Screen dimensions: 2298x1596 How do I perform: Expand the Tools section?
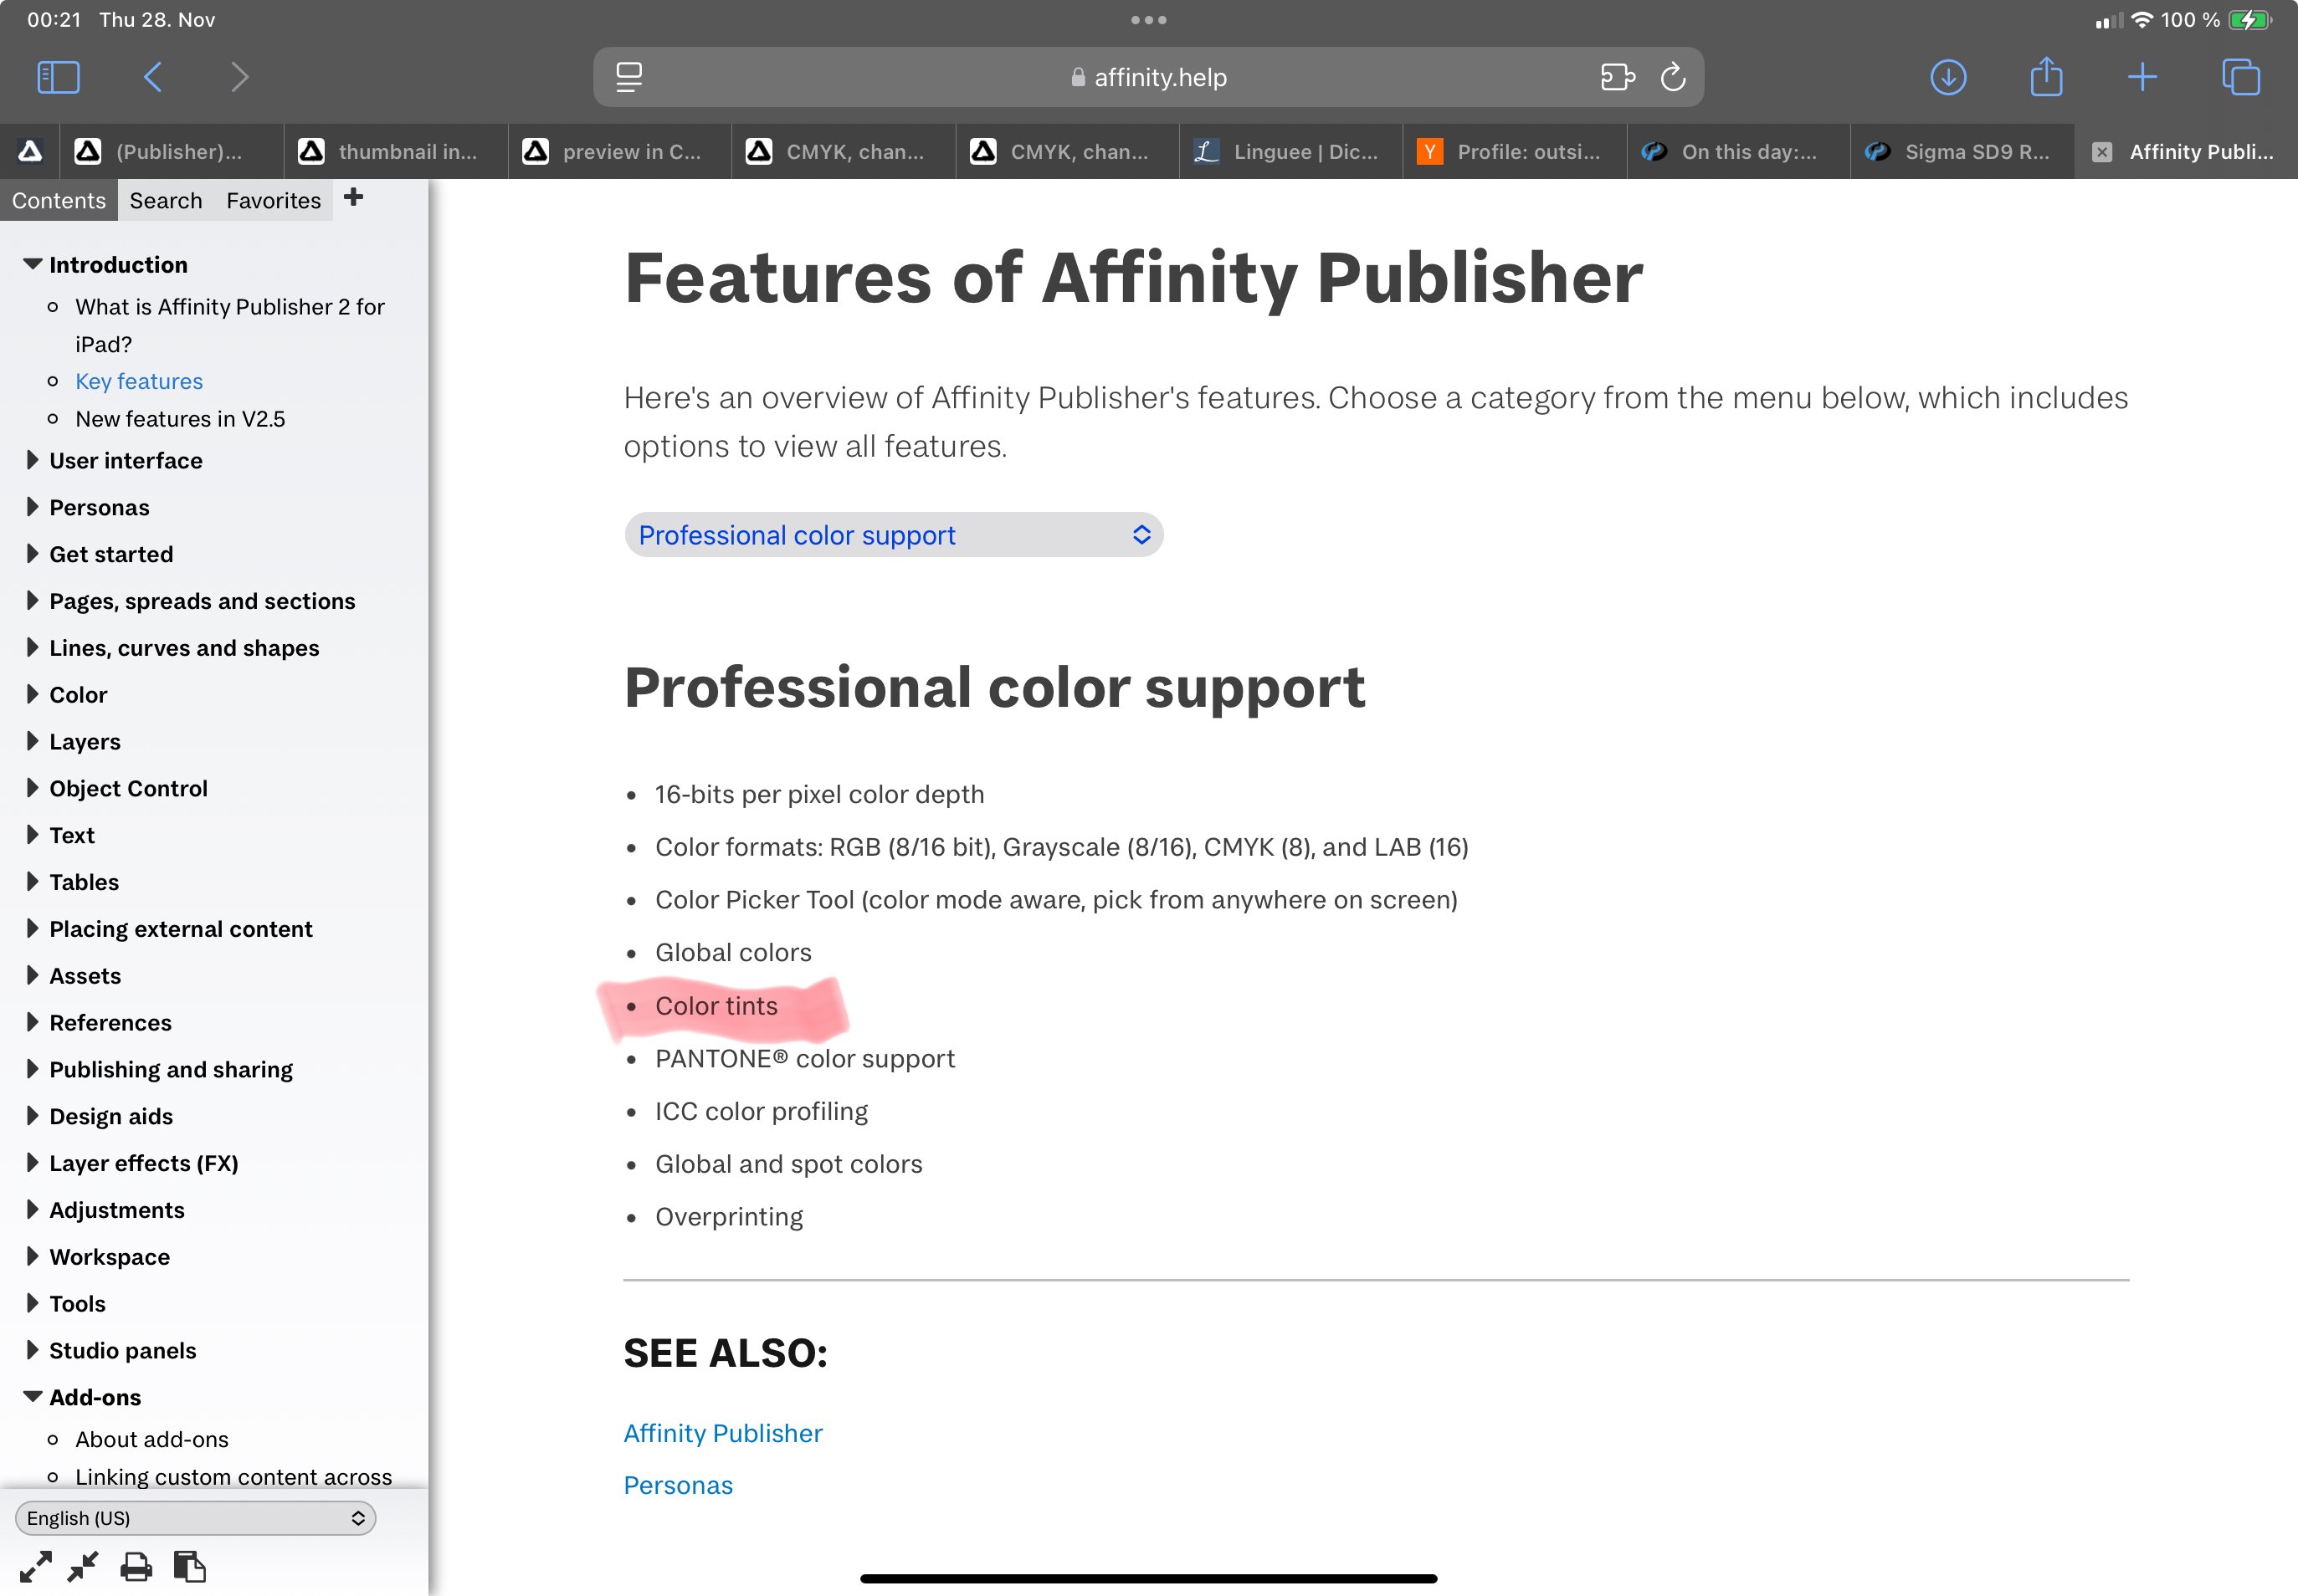pos(32,1303)
